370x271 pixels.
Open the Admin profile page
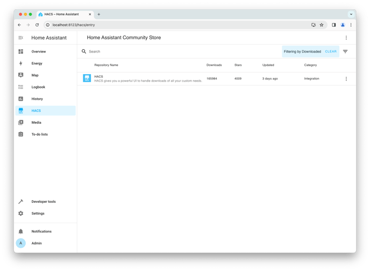[x=46, y=243]
